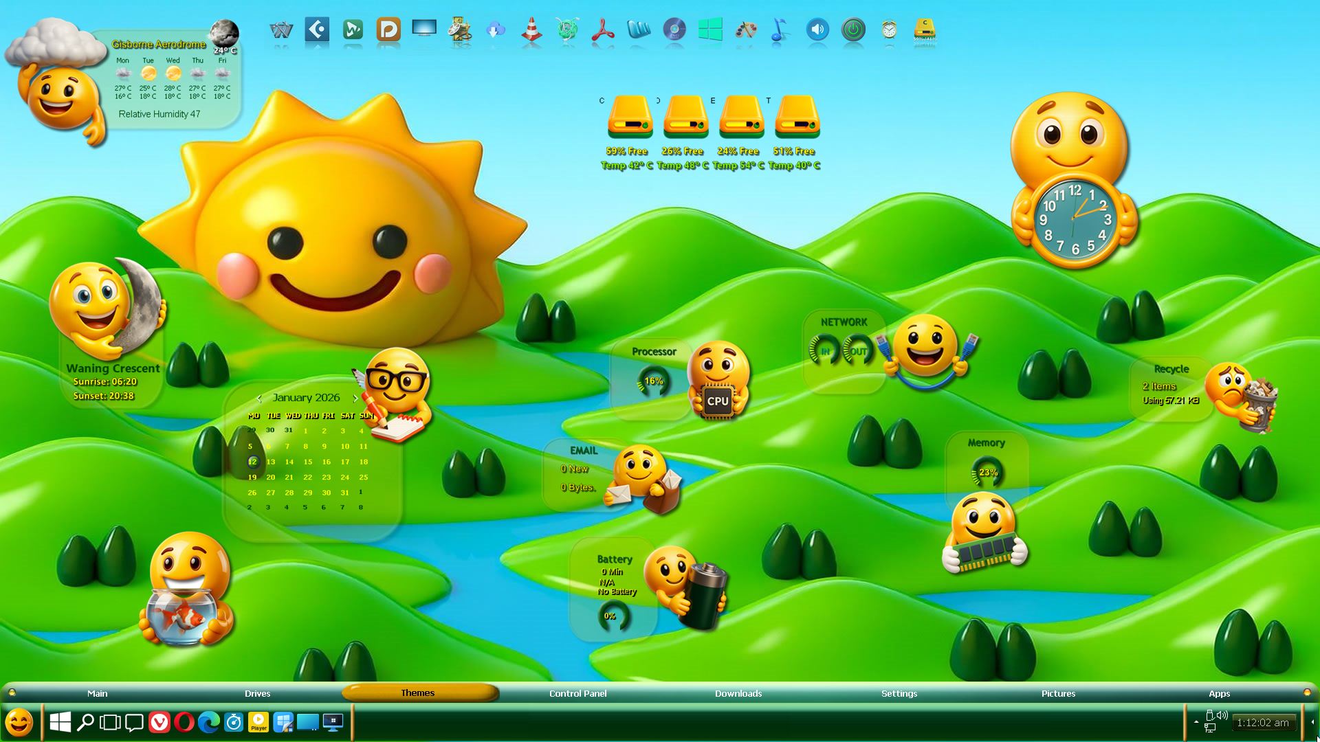Screen dimensions: 1320x742
Task: Click the Windows Start button
Action: (x=60, y=722)
